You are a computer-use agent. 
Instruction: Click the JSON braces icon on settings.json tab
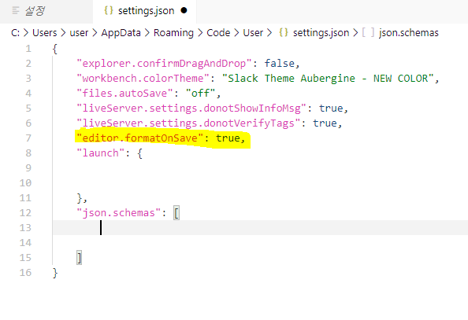coord(109,10)
